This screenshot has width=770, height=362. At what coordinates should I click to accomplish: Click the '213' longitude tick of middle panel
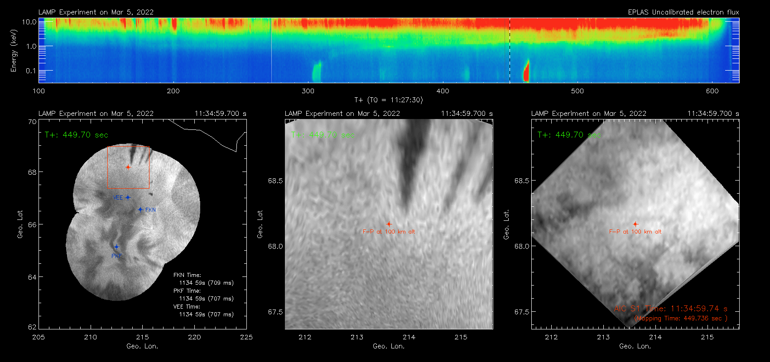(x=357, y=337)
